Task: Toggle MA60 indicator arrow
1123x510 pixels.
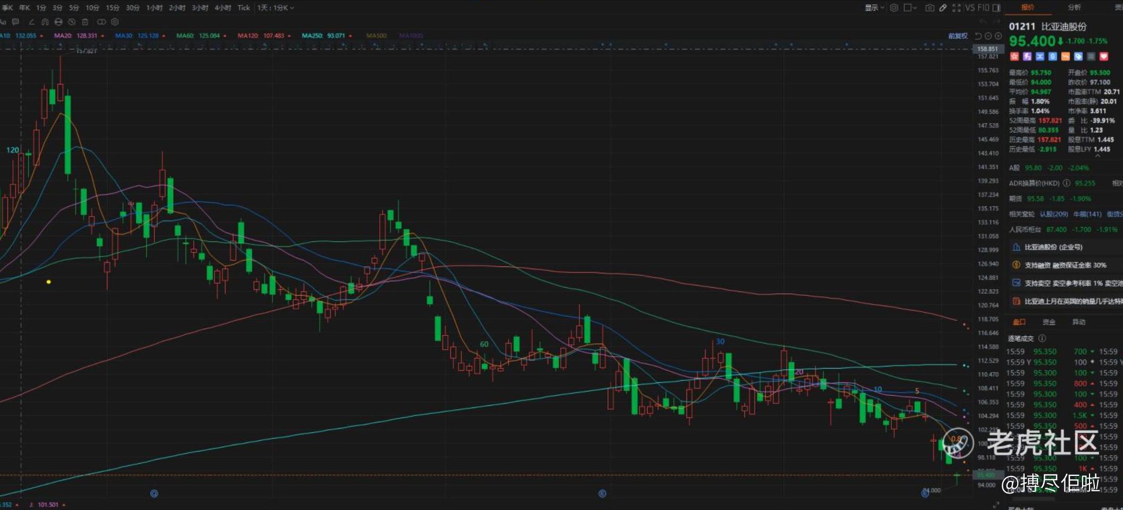Action: [x=225, y=36]
